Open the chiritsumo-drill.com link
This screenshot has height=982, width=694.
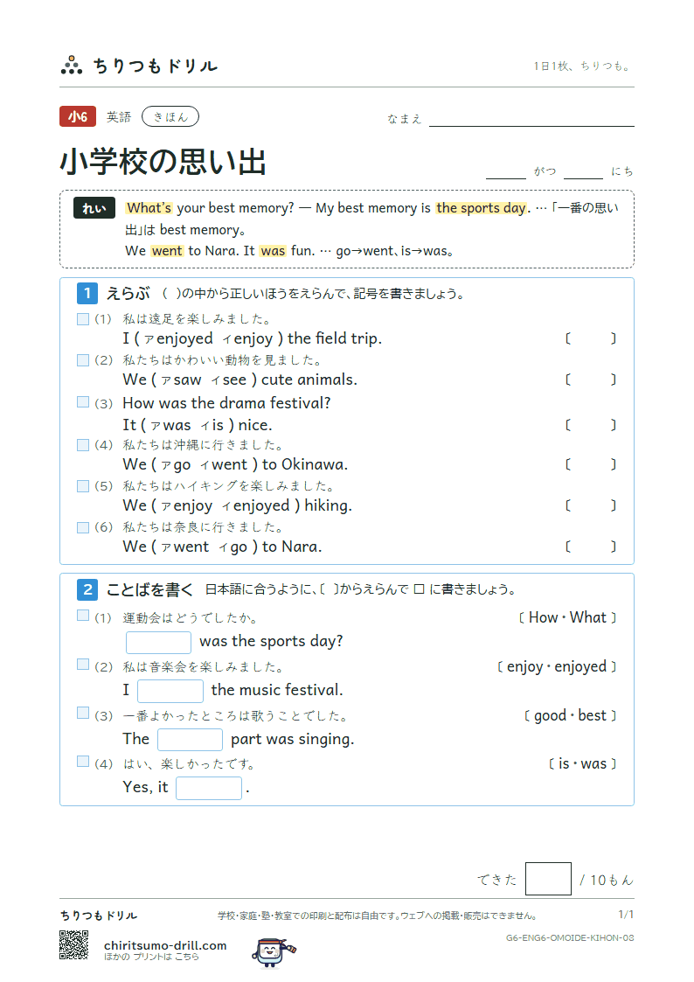point(165,945)
